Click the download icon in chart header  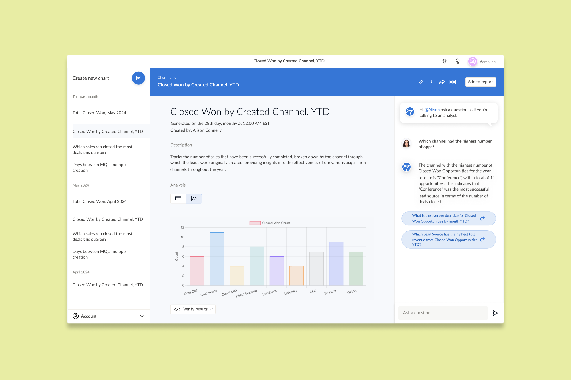point(431,82)
